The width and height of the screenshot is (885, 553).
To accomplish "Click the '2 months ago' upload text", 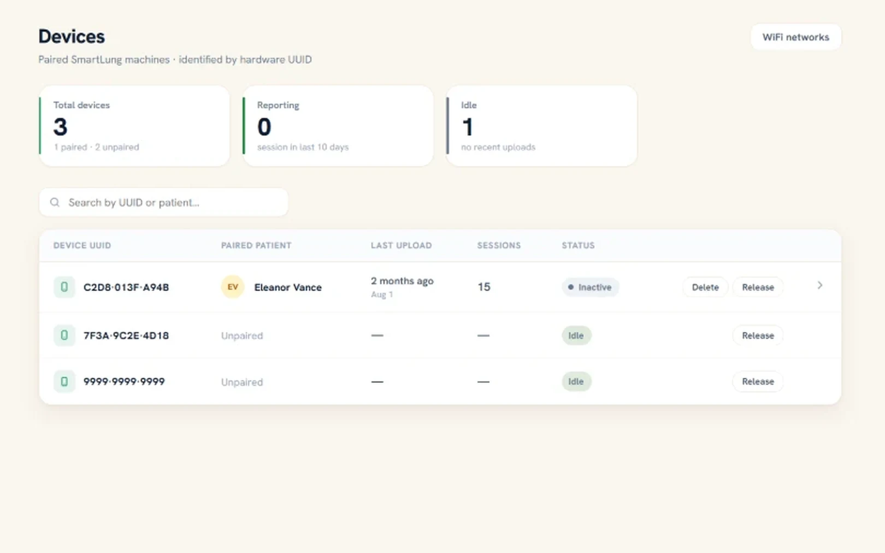I will 402,281.
